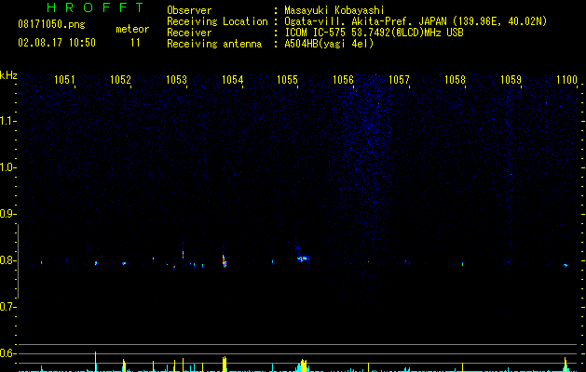This screenshot has width=586, height=372.
Task: Click the 1055 time axis marker
Action: [x=287, y=80]
